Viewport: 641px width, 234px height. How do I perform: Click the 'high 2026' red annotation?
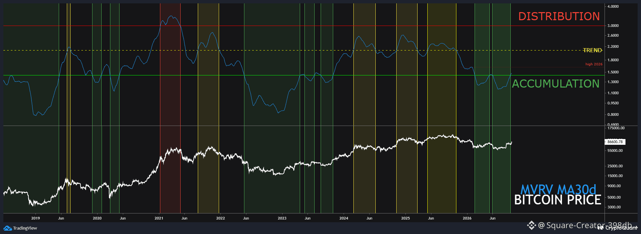click(x=594, y=64)
